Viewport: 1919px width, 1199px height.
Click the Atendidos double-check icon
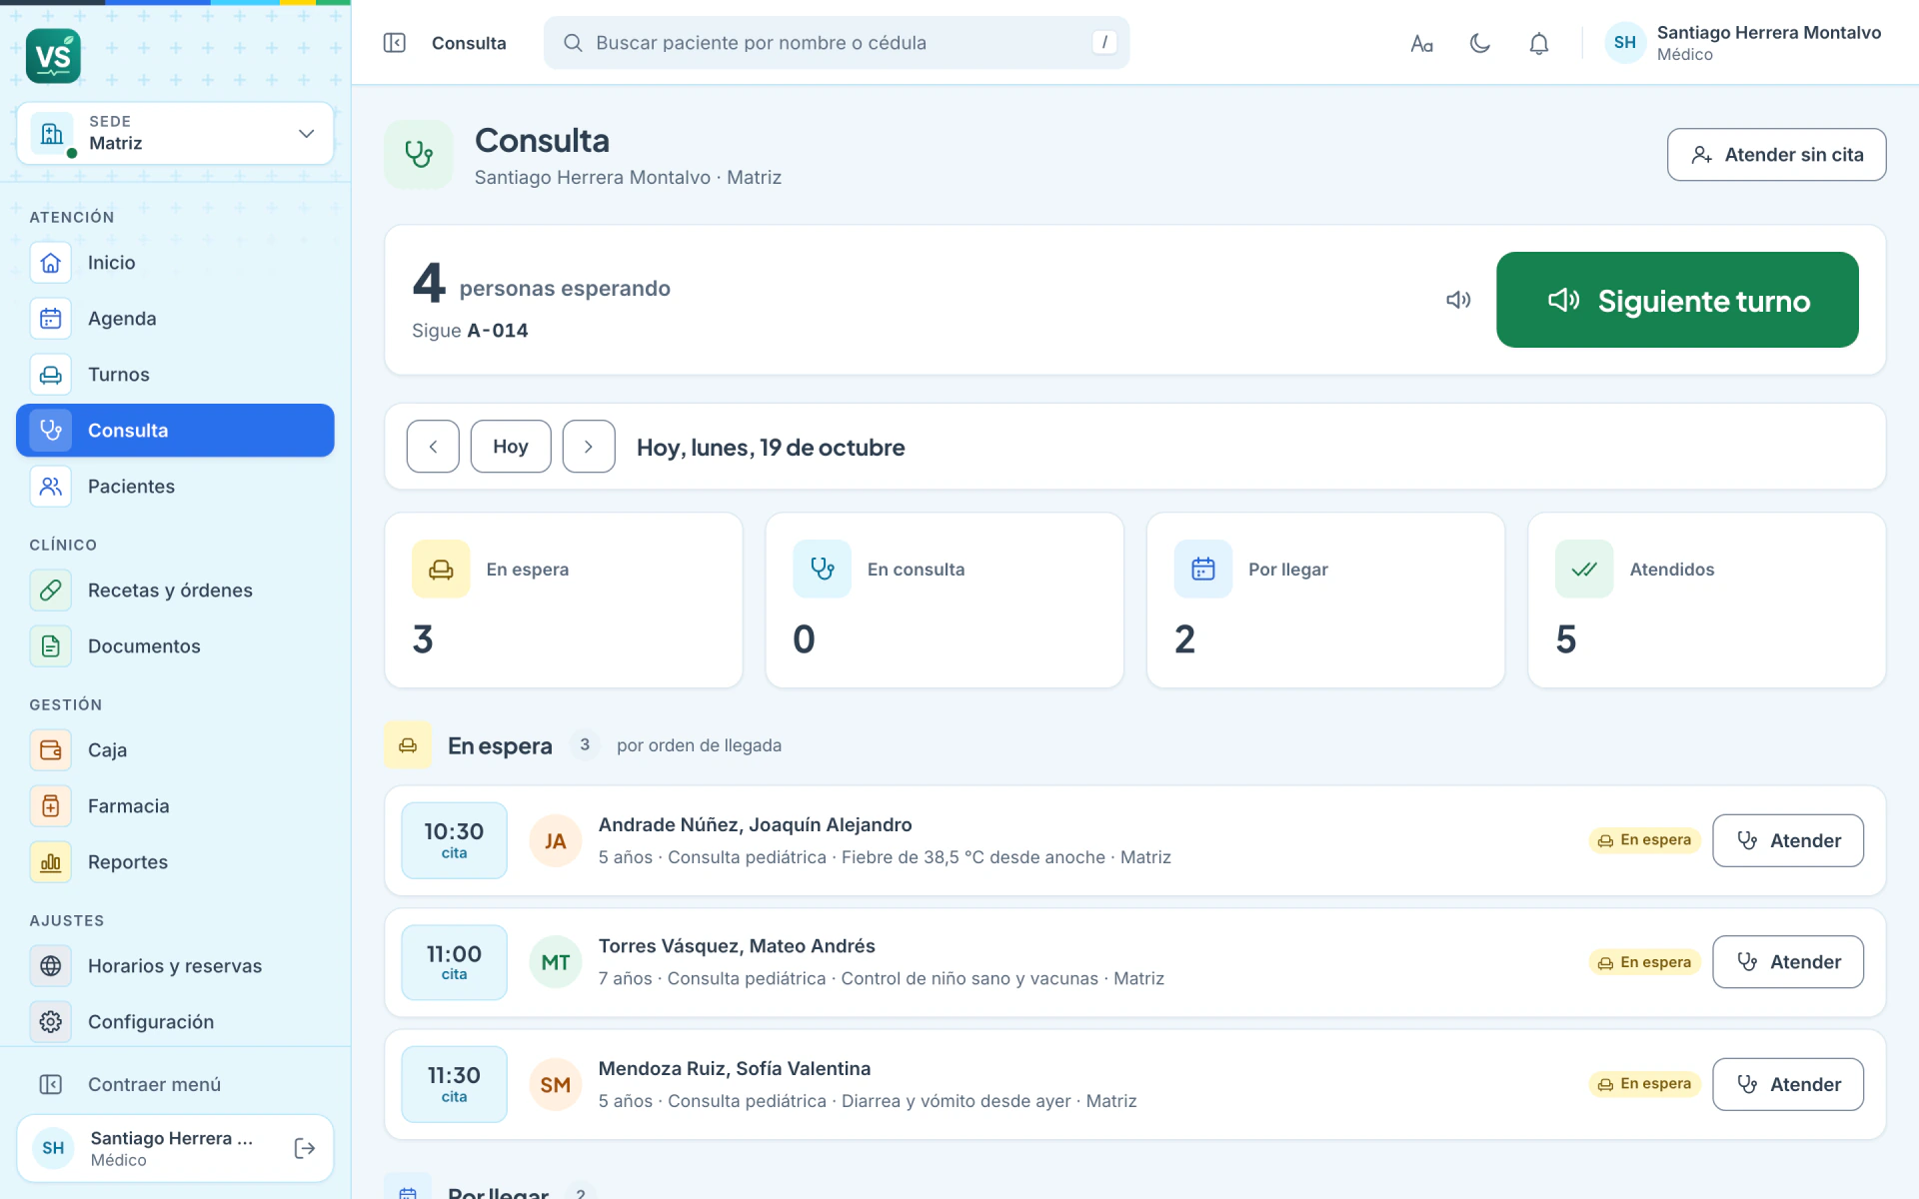[1584, 570]
